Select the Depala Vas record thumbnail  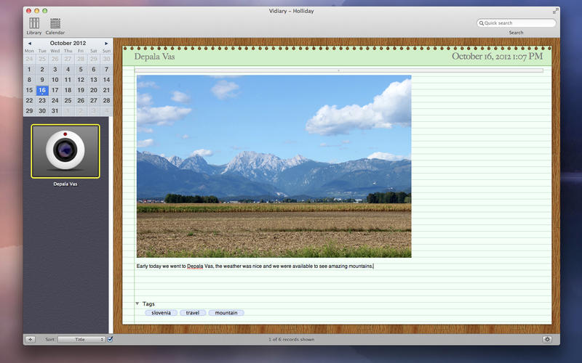click(x=65, y=151)
